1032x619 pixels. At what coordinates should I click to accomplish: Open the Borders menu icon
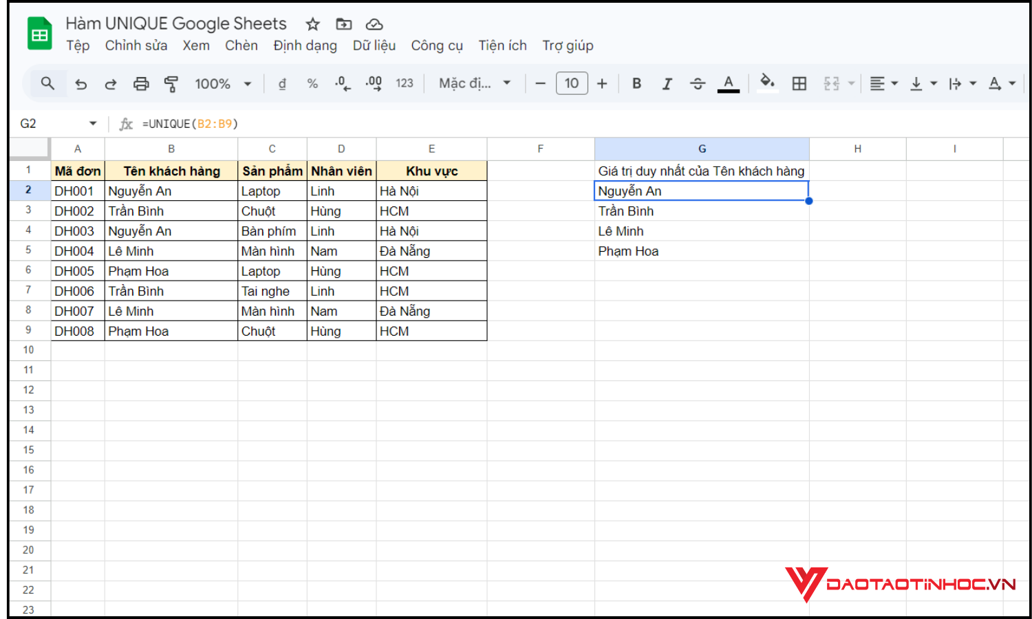click(x=799, y=83)
